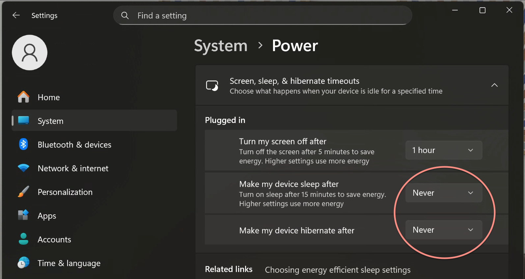Open Accounts settings in sidebar
This screenshot has height=279, width=525.
click(x=54, y=239)
